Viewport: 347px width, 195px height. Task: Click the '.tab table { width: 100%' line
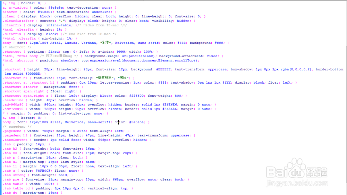[31, 184]
